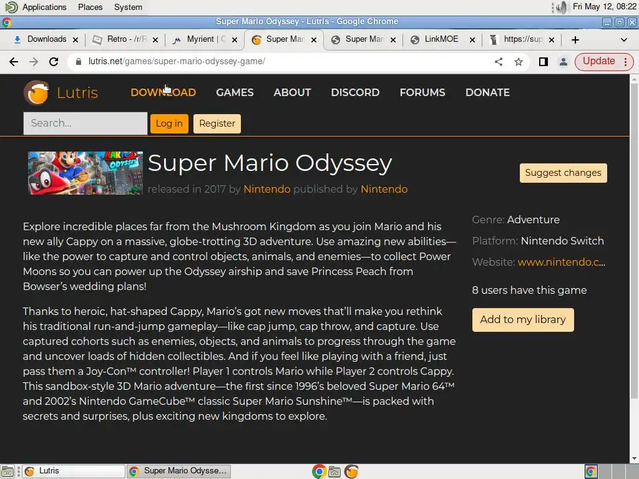Viewport: 639px width, 479px height.
Task: Focus the Search... input field
Action: pos(85,123)
